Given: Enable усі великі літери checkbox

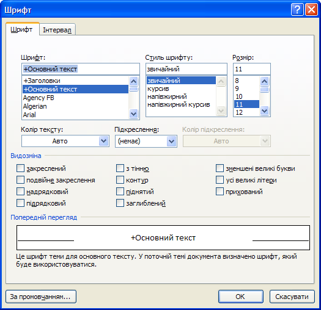Looking at the screenshot, I should (x=220, y=180).
